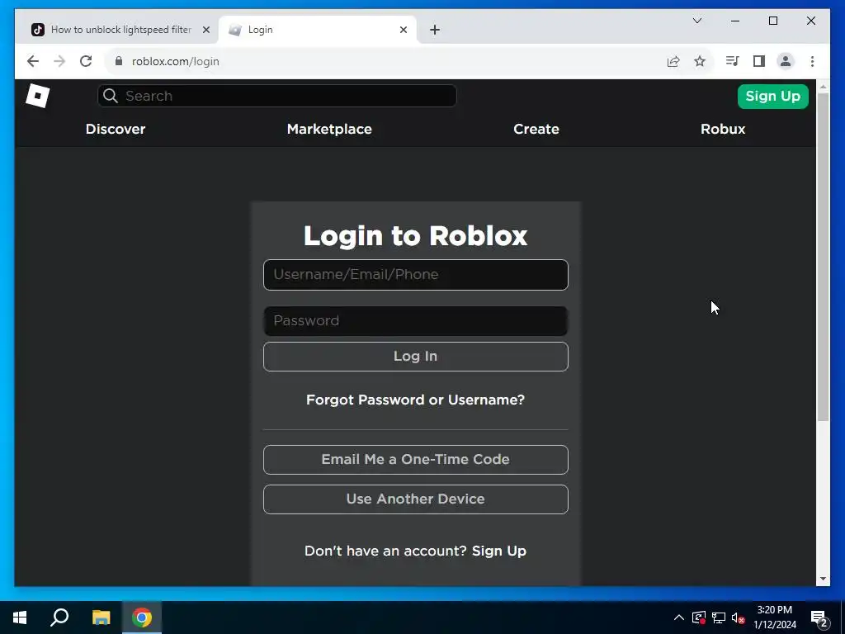Close the Chrome window
Image resolution: width=845 pixels, height=634 pixels.
click(811, 21)
